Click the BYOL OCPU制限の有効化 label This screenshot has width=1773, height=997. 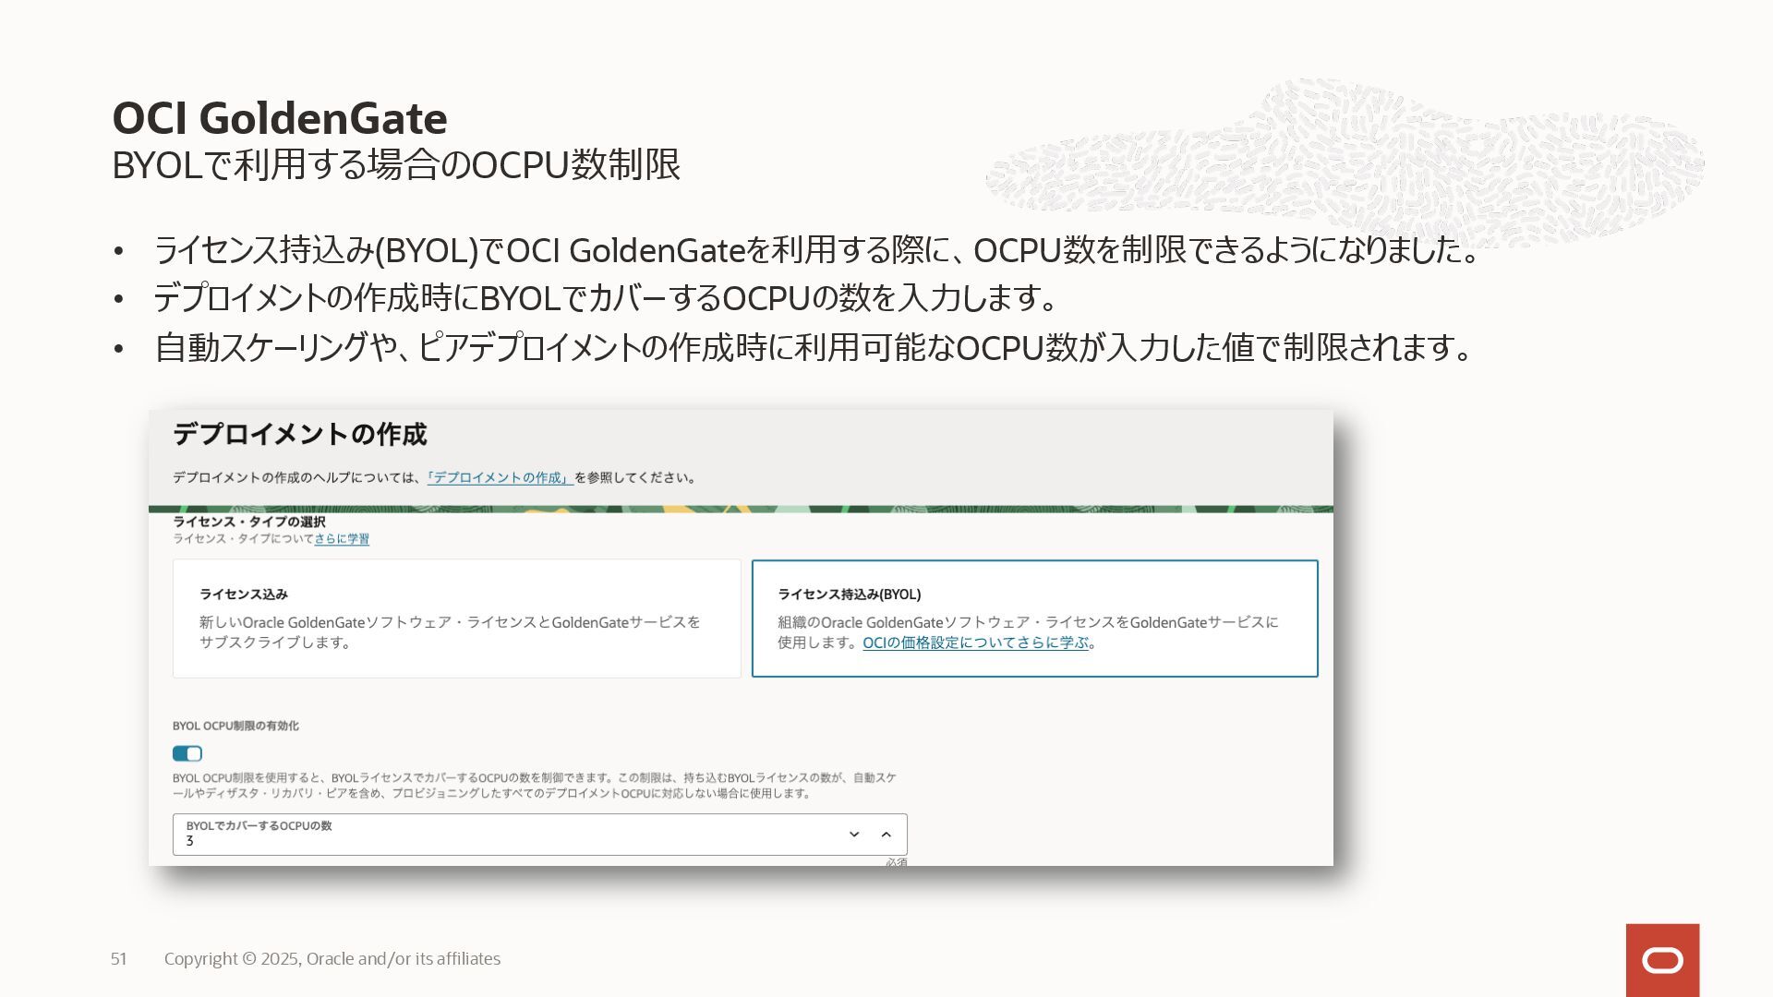235,726
